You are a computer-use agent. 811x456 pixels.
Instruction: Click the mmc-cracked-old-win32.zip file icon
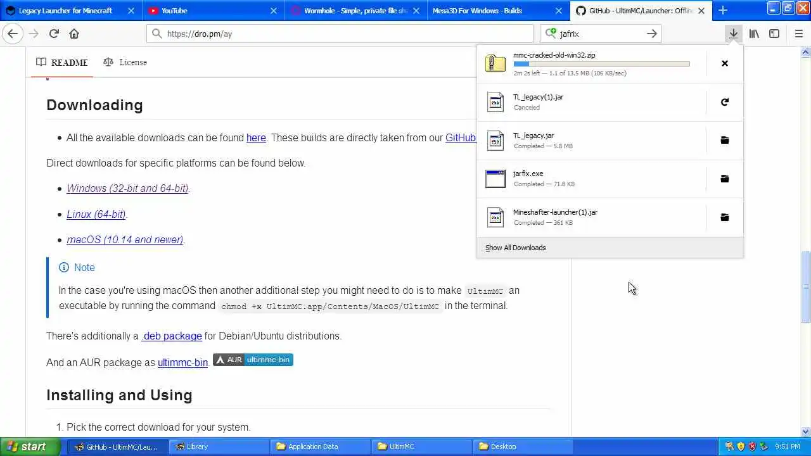[495, 63]
